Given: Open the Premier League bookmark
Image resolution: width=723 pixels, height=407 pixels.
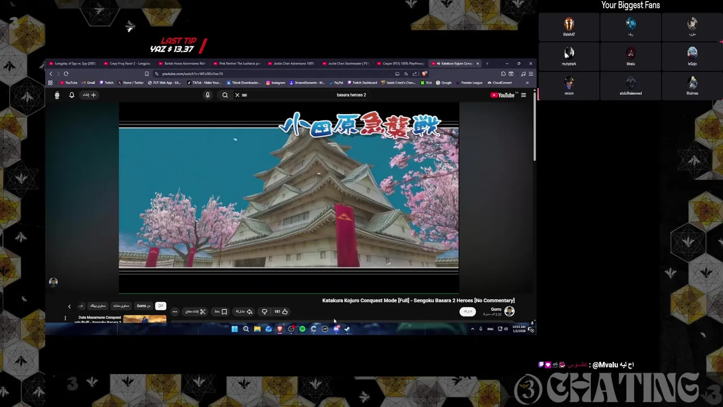Looking at the screenshot, I should tap(469, 83).
